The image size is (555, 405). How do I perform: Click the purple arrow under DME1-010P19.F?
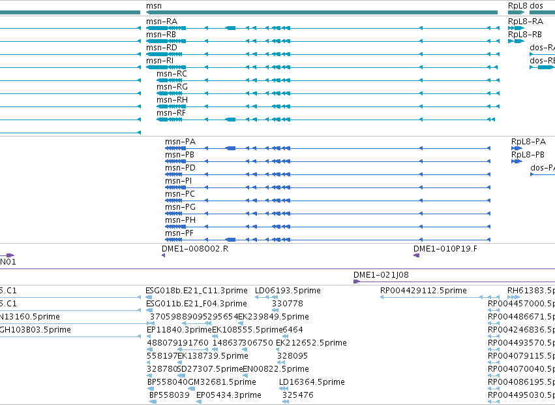tap(417, 255)
